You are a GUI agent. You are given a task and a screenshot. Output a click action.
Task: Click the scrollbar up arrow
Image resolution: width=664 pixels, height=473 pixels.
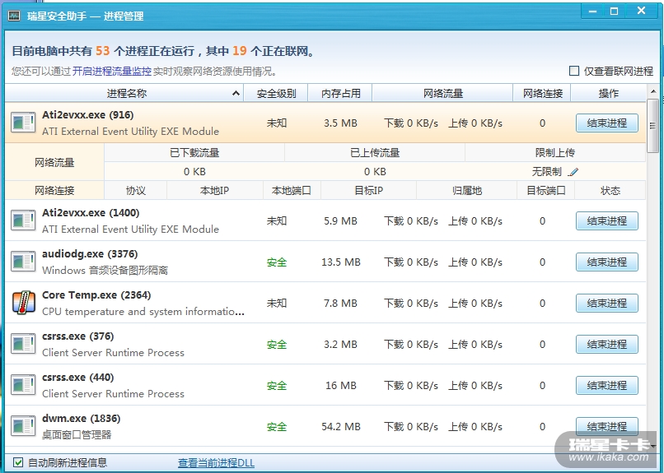pos(652,93)
